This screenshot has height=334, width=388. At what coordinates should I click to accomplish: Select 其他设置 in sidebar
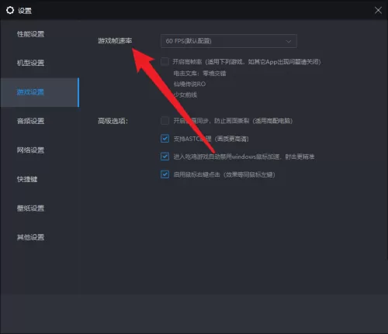pyautogui.click(x=30, y=237)
